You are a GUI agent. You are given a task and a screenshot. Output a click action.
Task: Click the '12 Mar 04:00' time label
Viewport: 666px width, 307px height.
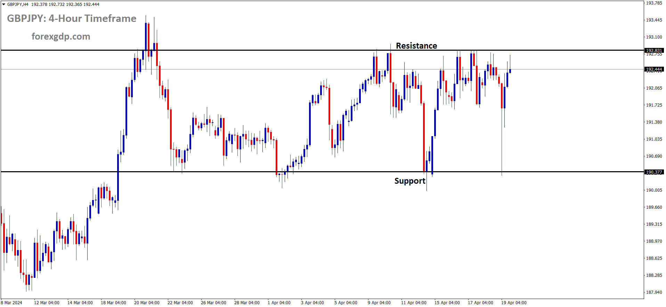tap(47, 303)
